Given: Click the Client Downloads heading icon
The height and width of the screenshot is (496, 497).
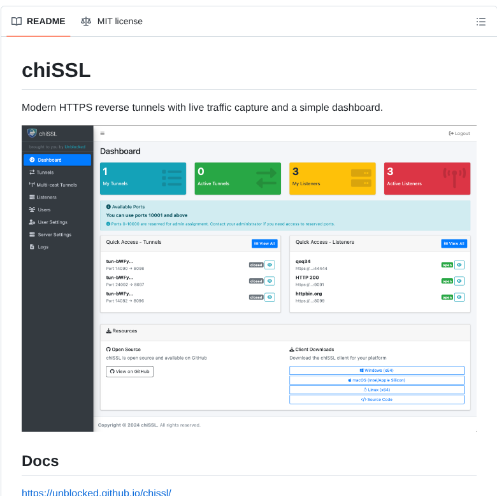Looking at the screenshot, I should pos(292,350).
